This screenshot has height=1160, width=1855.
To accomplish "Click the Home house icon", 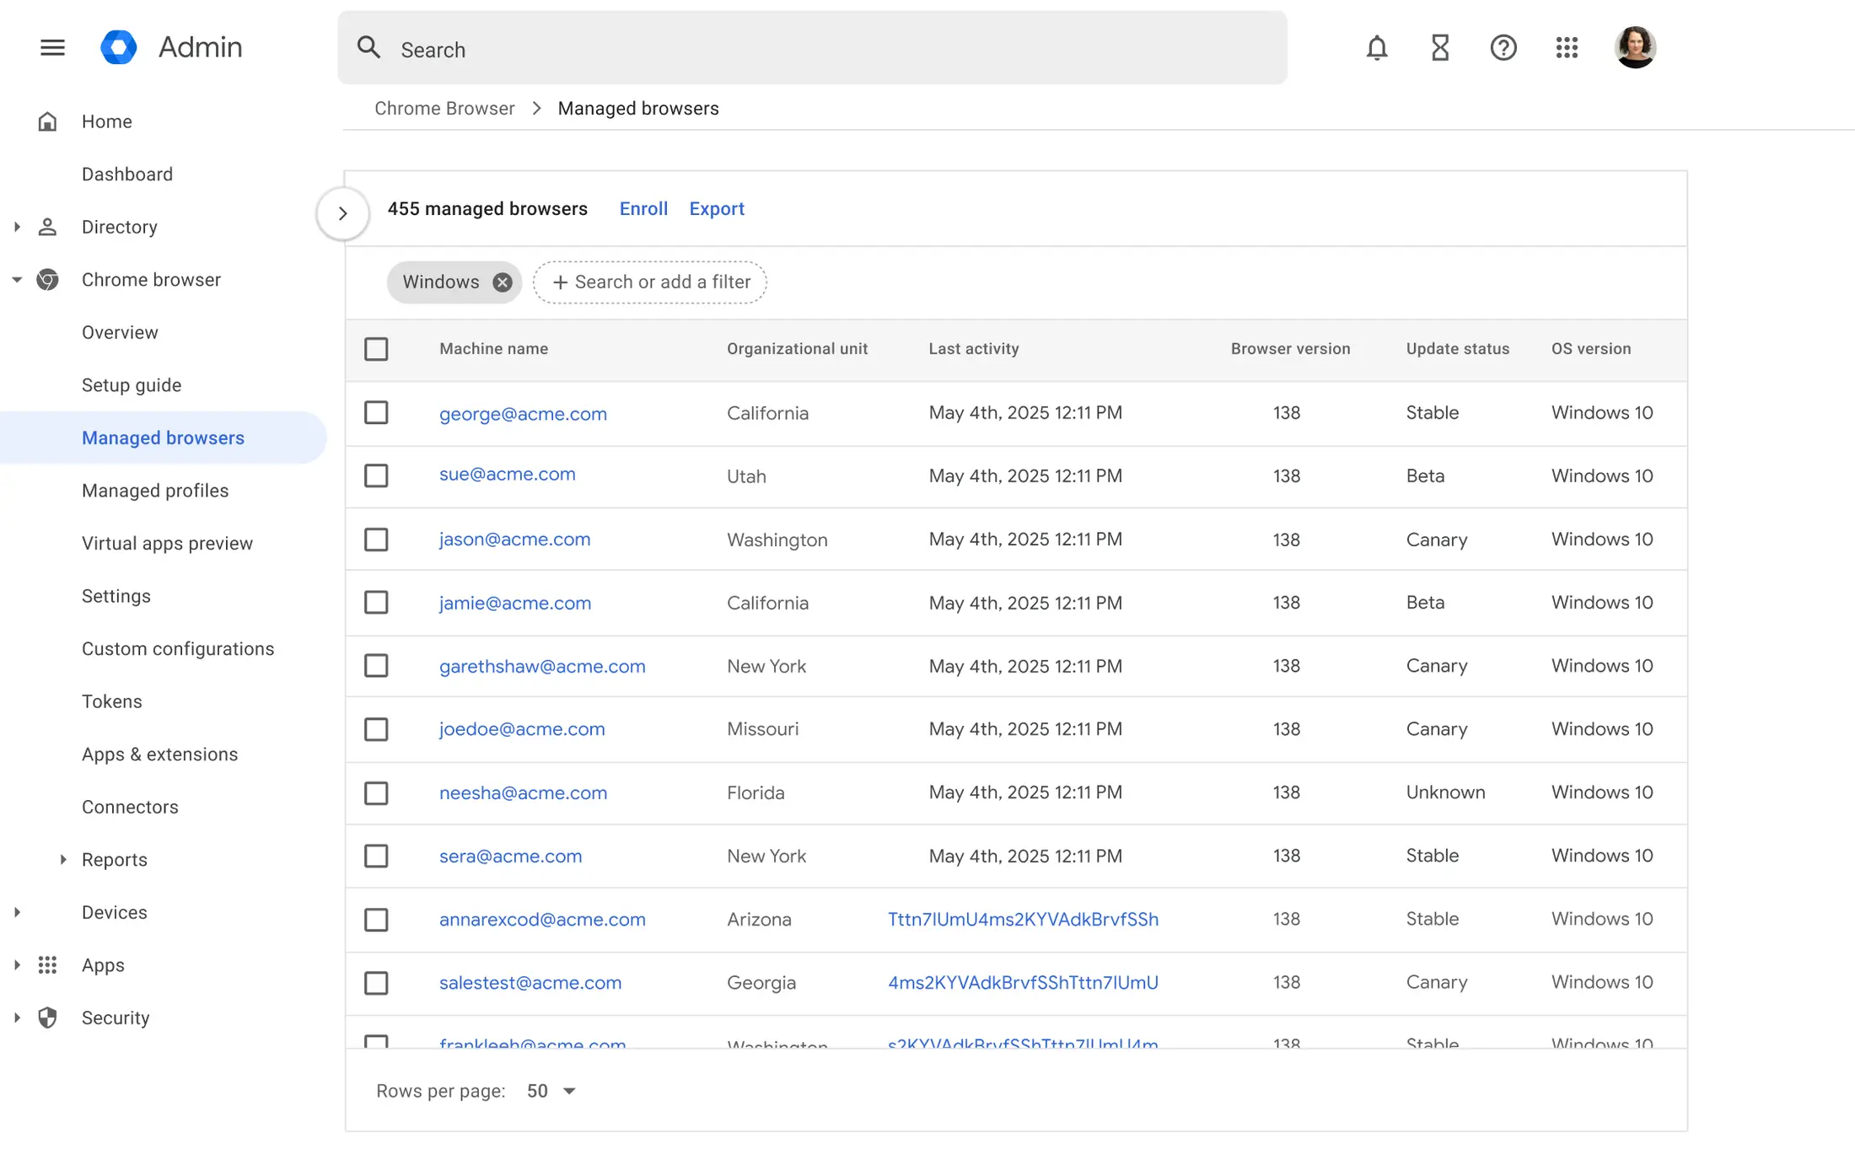I will [48, 121].
